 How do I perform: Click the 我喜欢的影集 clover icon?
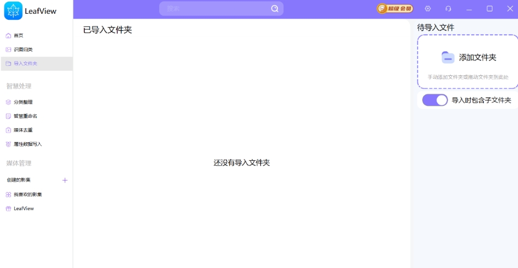coord(9,195)
